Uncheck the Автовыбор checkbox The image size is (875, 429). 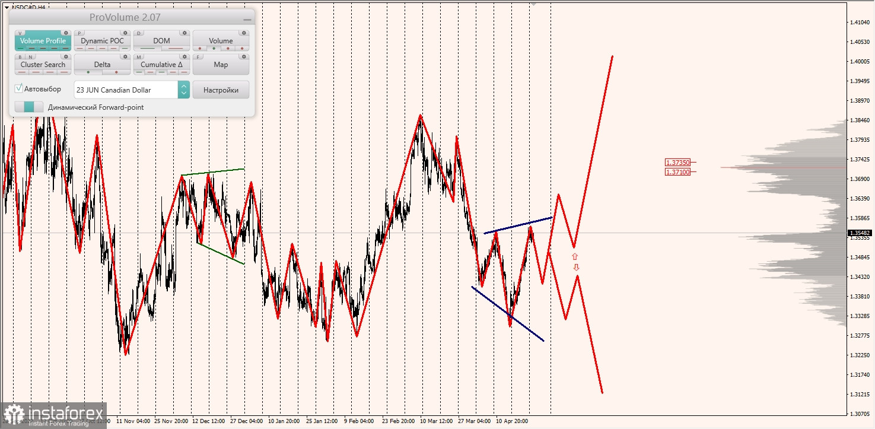19,88
